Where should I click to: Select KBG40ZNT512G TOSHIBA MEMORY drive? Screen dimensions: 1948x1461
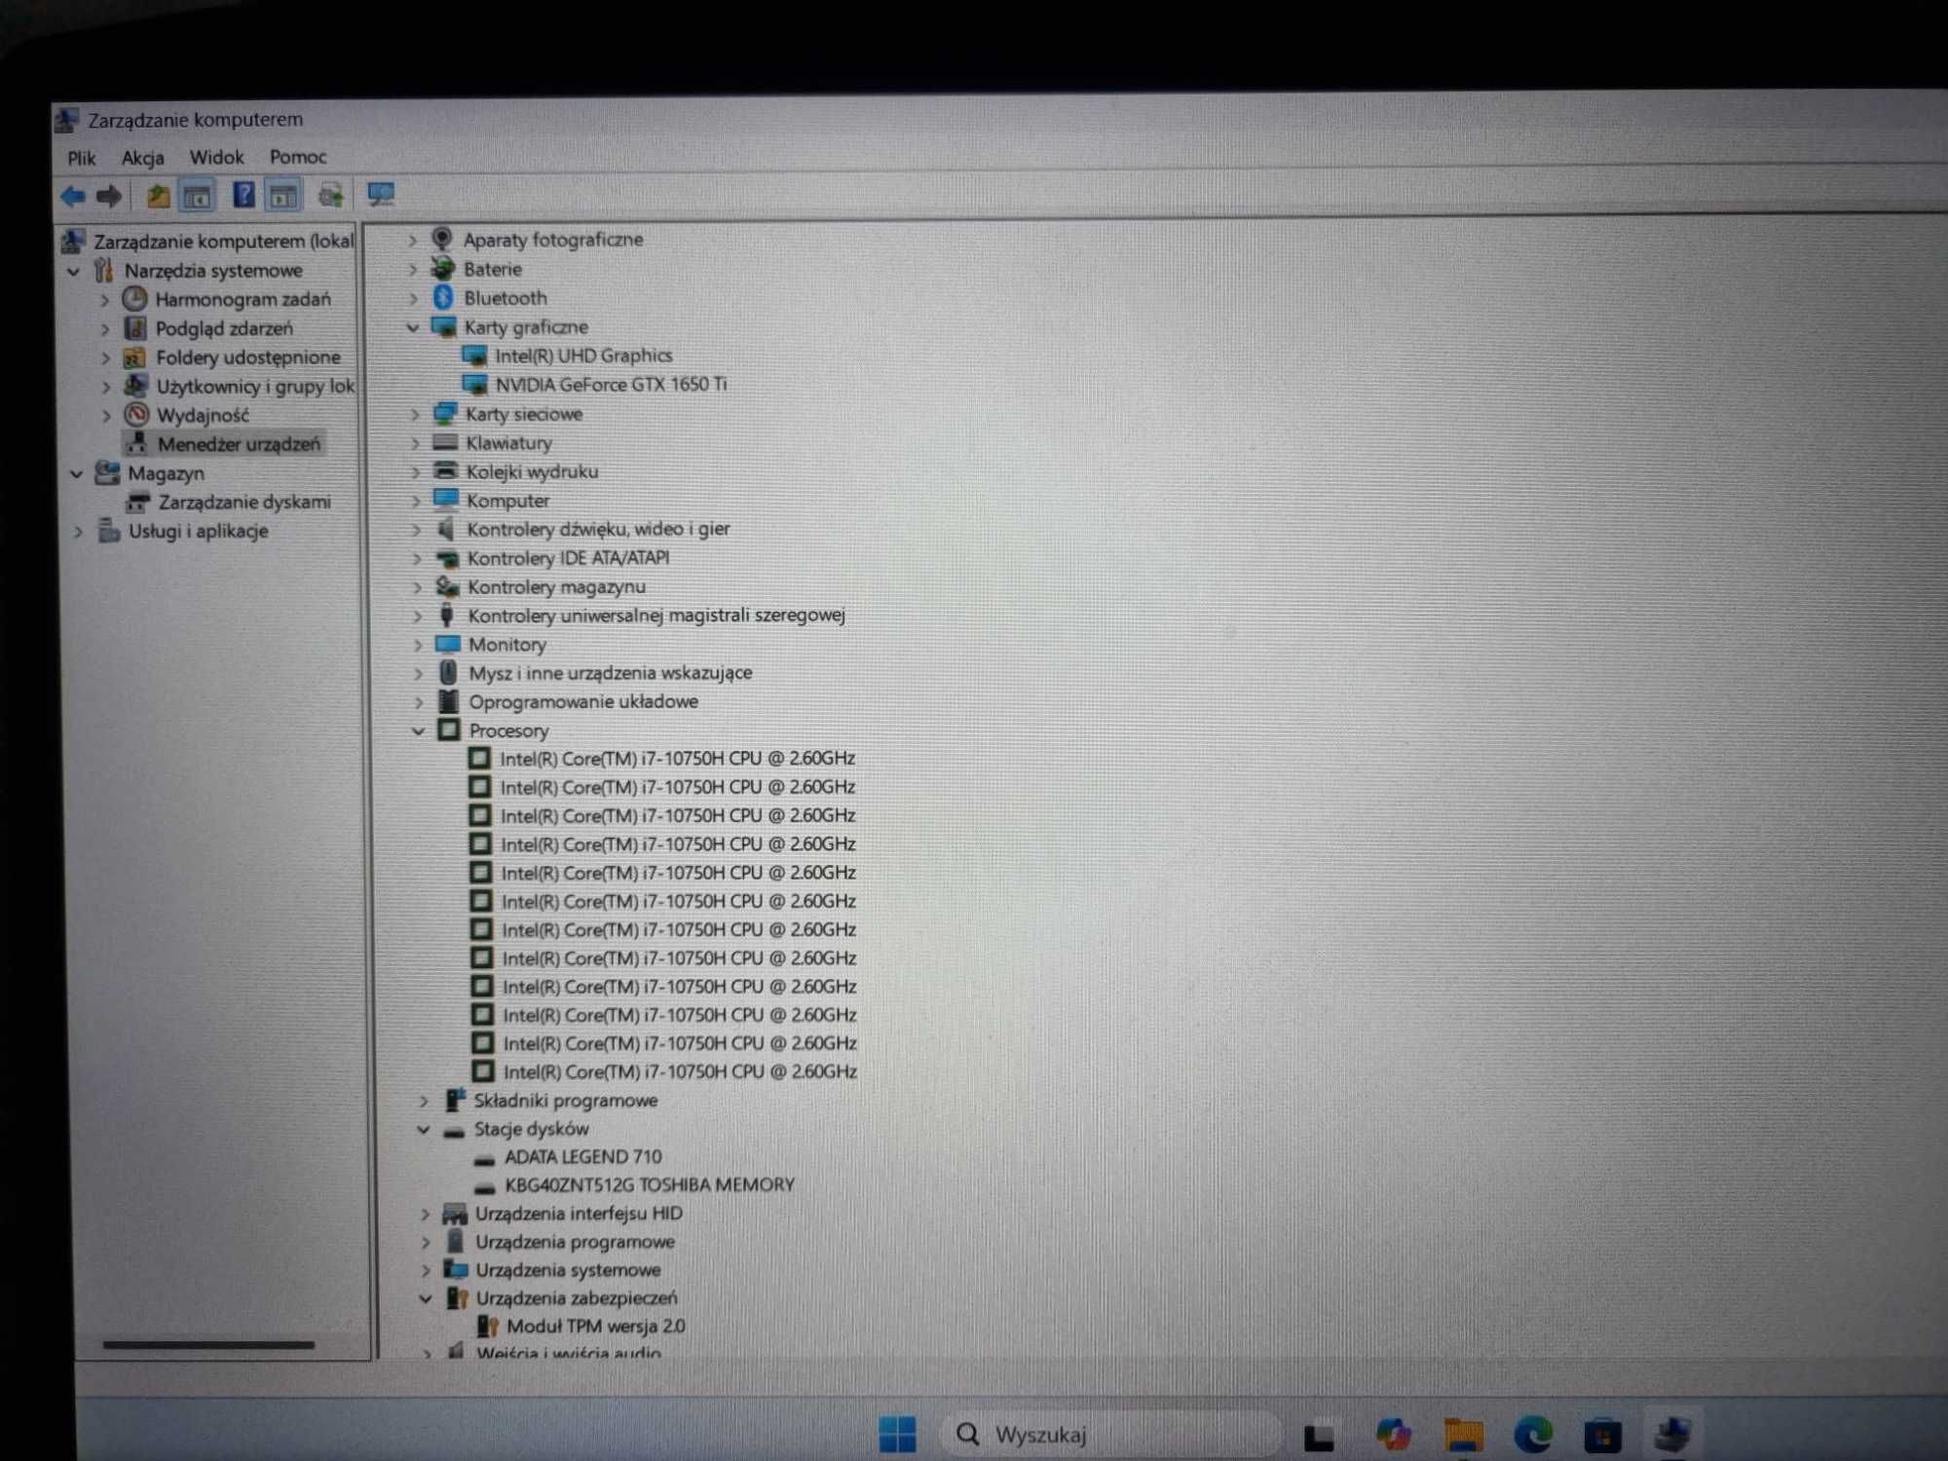(x=650, y=1185)
